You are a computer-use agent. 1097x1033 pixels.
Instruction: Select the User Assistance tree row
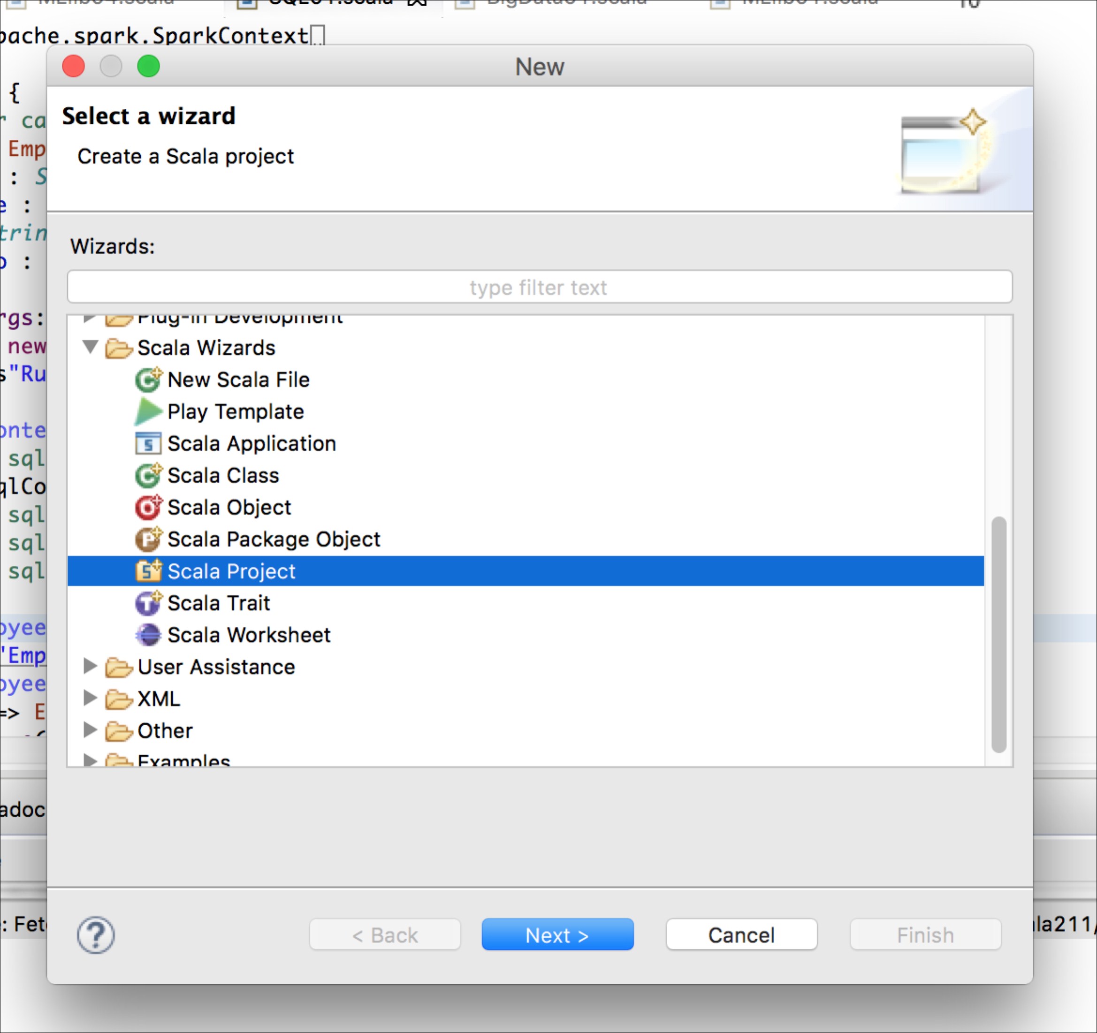point(526,667)
